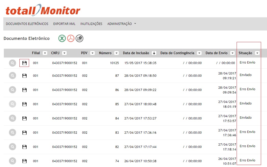View document number 84 details
This screenshot has width=267, height=167.
click(13, 118)
